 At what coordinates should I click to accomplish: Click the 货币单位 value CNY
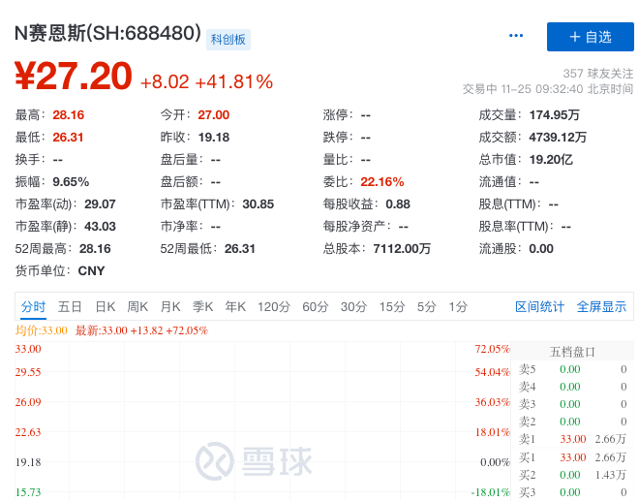click(x=91, y=271)
